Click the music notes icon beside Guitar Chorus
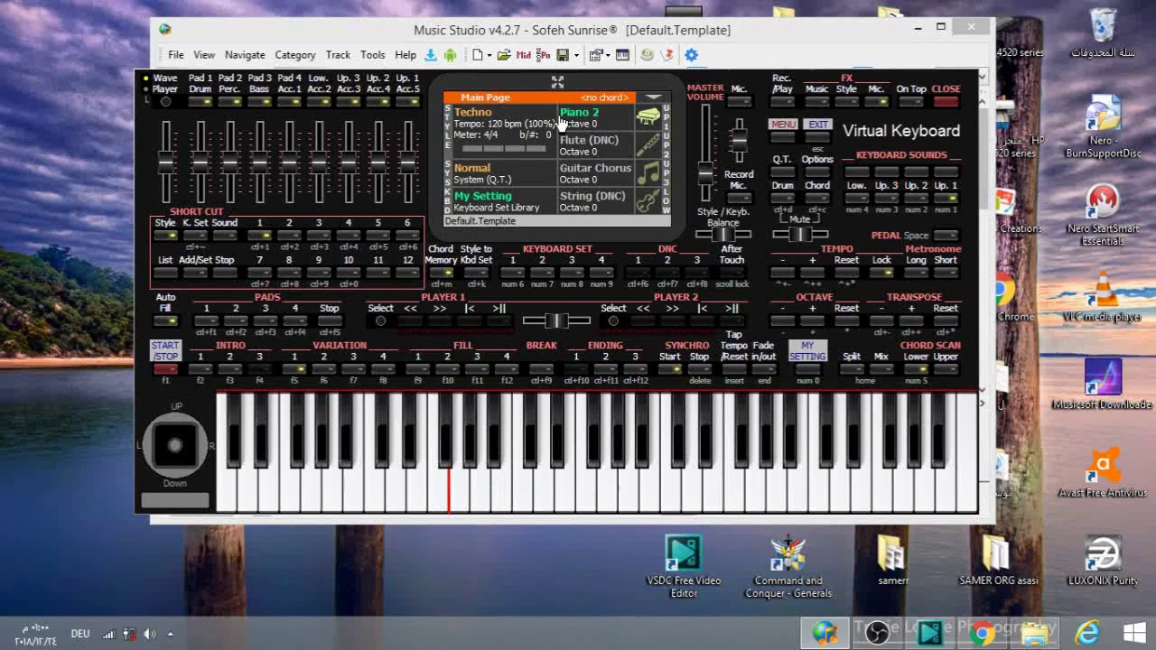This screenshot has height=650, width=1156. [648, 172]
